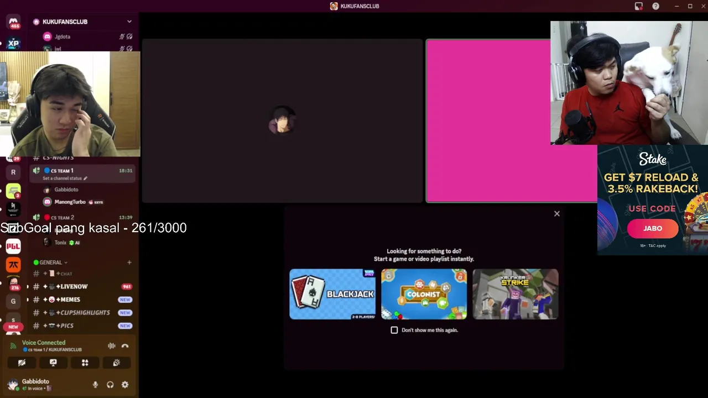Open the Discord inbox icon in title bar
The image size is (708, 398).
639,6
